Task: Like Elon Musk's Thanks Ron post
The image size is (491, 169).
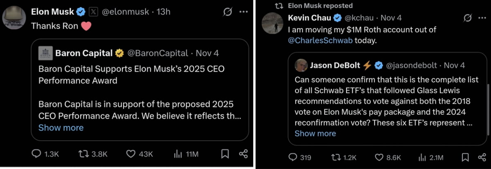Action: coord(131,154)
